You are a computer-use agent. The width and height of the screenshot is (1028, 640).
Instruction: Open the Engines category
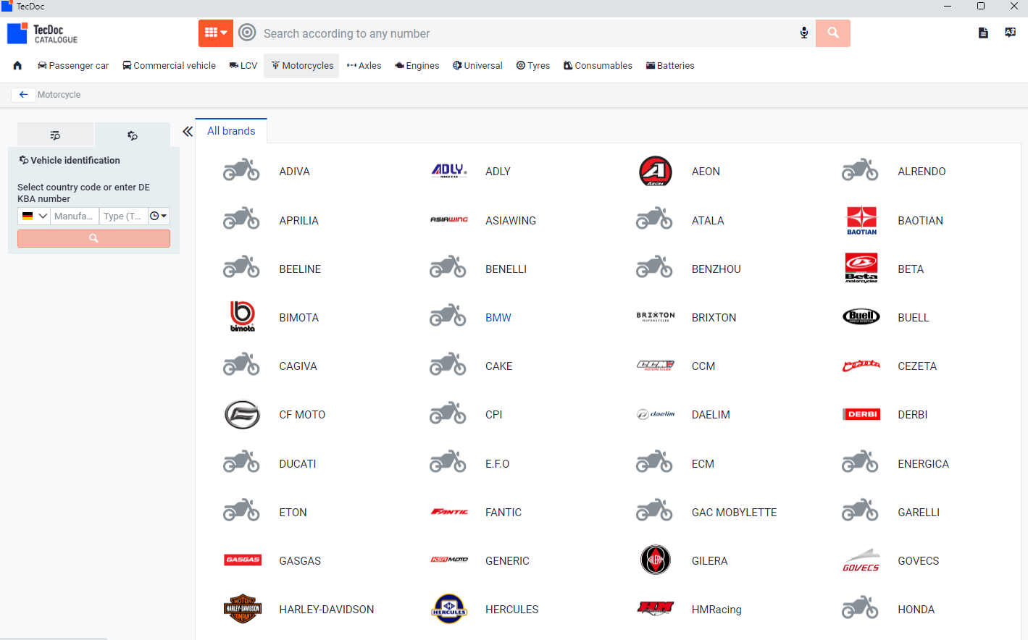(417, 65)
